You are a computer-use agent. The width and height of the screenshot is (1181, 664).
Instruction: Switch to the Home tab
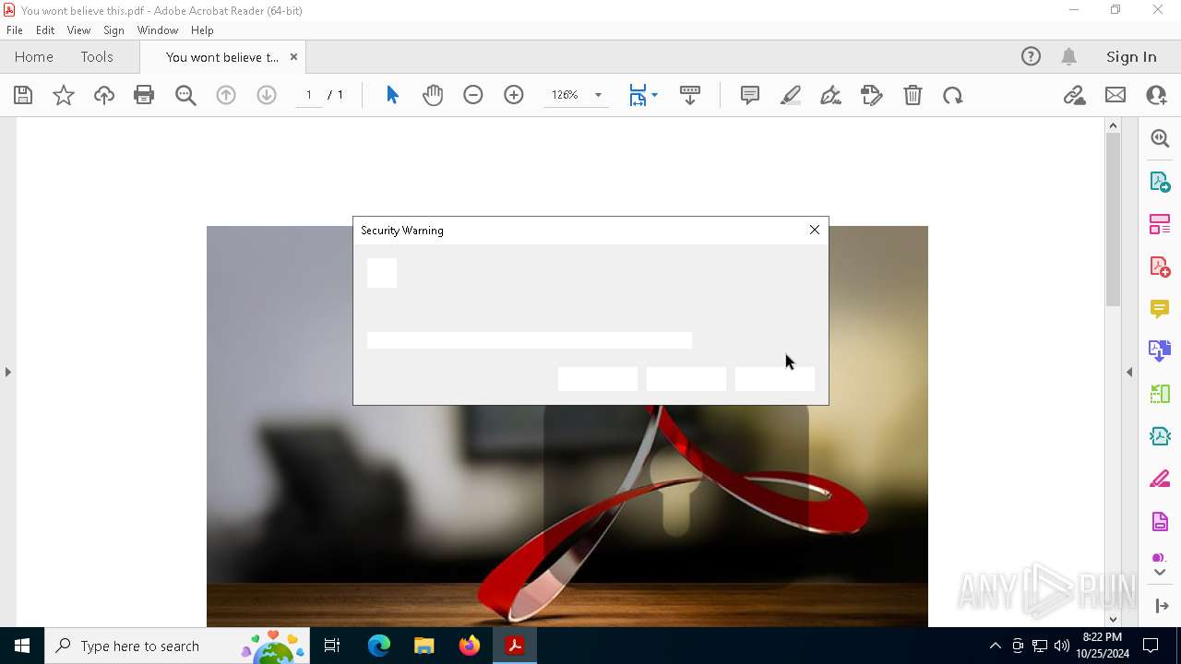click(34, 56)
